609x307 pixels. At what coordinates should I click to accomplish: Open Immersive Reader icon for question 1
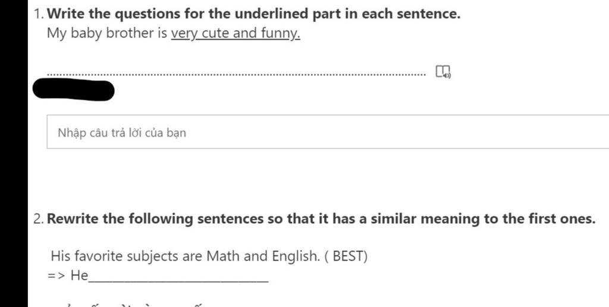(443, 72)
